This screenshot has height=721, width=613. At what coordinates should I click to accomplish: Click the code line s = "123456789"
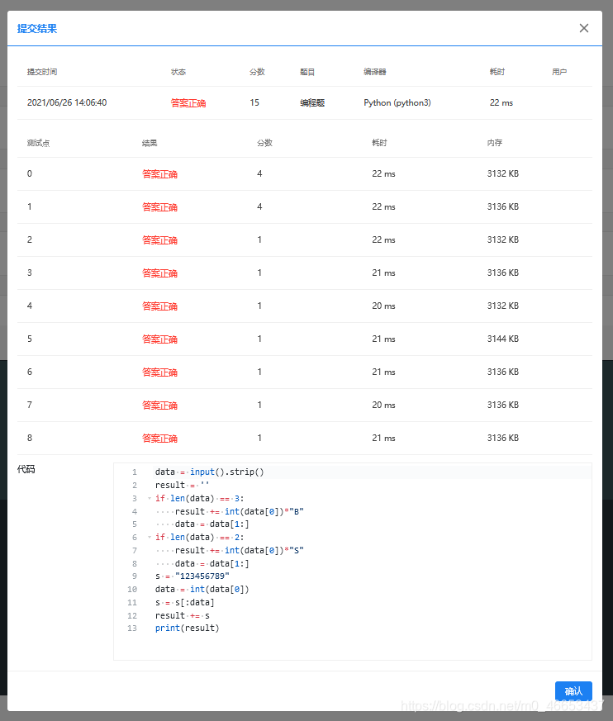click(x=192, y=576)
